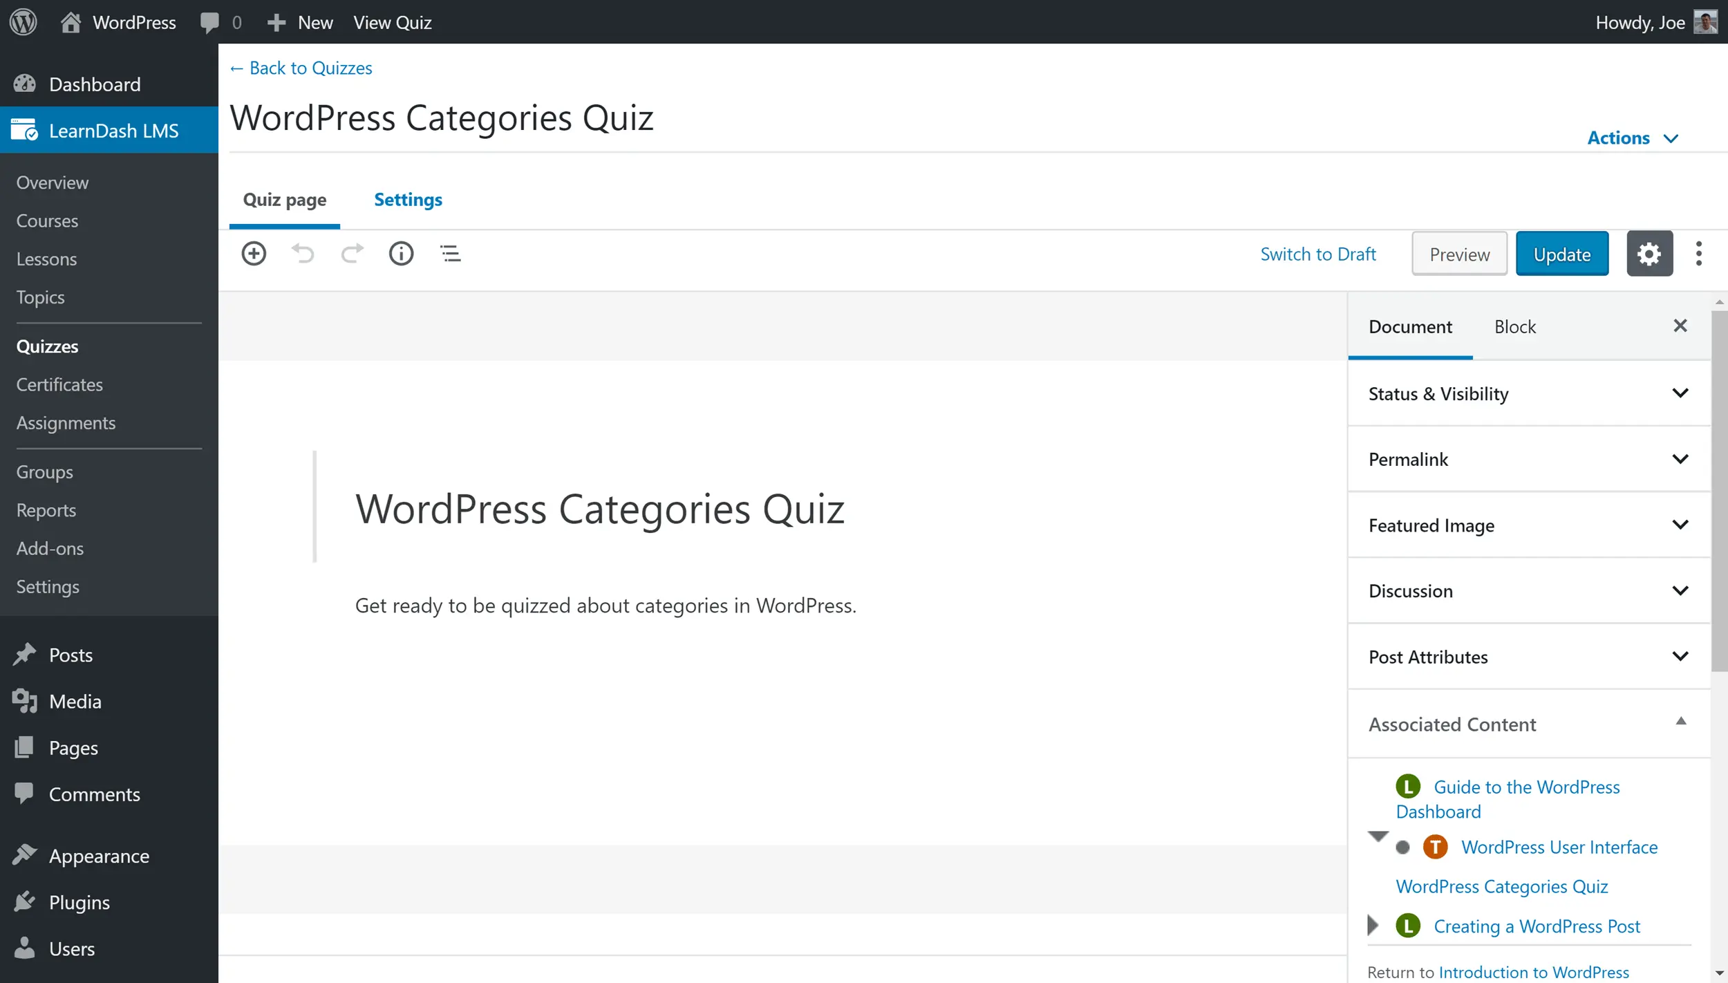Open the Actions dropdown
The image size is (1728, 983).
1632,138
